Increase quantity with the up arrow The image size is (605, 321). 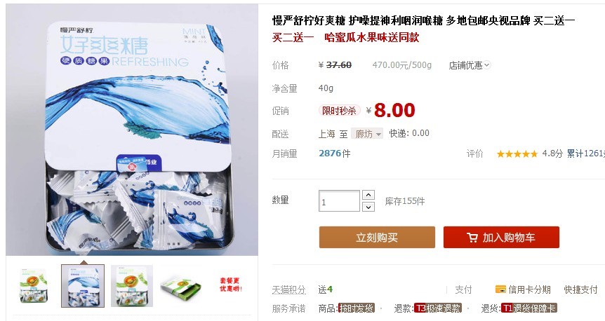point(368,195)
